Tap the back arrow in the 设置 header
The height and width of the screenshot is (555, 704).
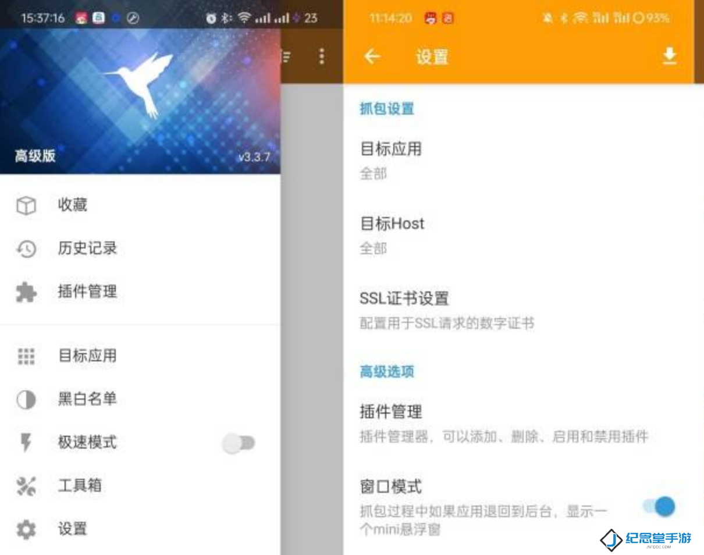point(372,56)
